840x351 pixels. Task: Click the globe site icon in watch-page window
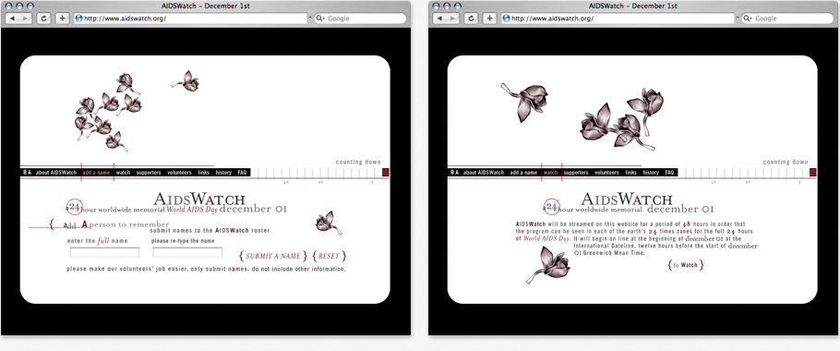pyautogui.click(x=507, y=18)
